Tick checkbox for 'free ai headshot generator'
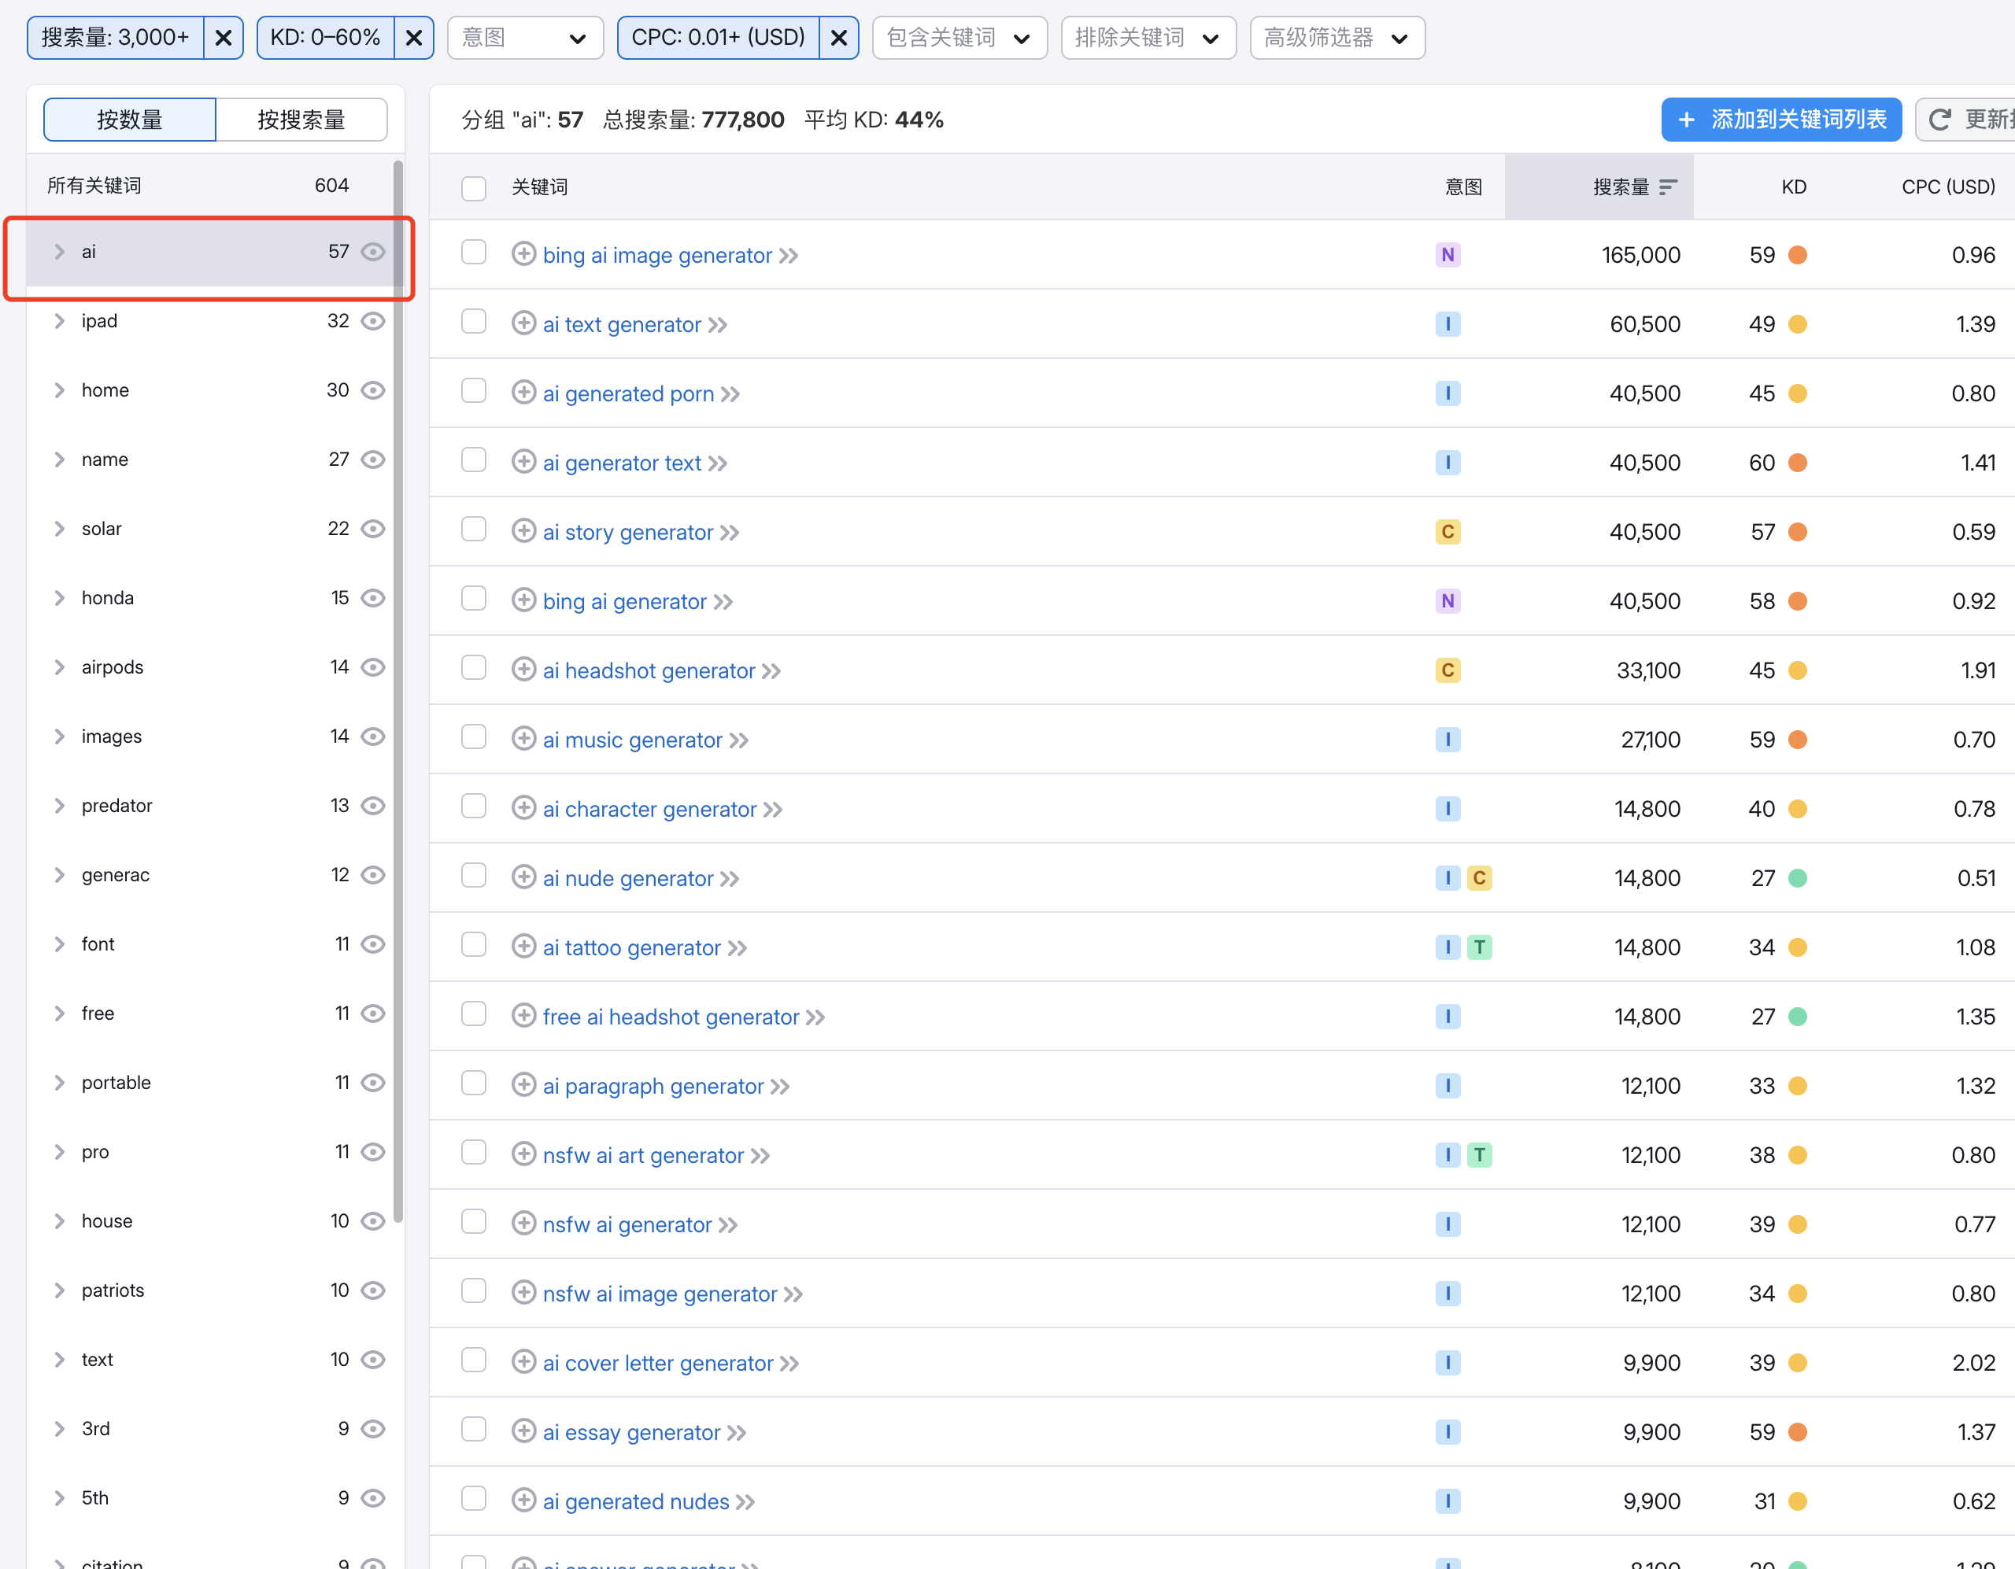Image resolution: width=2015 pixels, height=1569 pixels. (473, 1013)
